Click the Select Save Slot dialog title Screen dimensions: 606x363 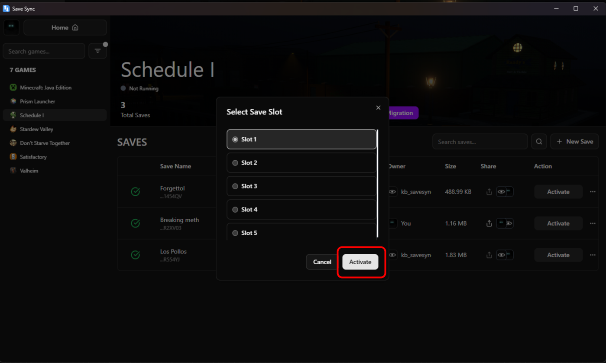(254, 112)
